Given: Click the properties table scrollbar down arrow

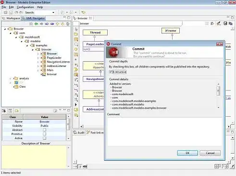Looking at the screenshot, I should (68, 138).
